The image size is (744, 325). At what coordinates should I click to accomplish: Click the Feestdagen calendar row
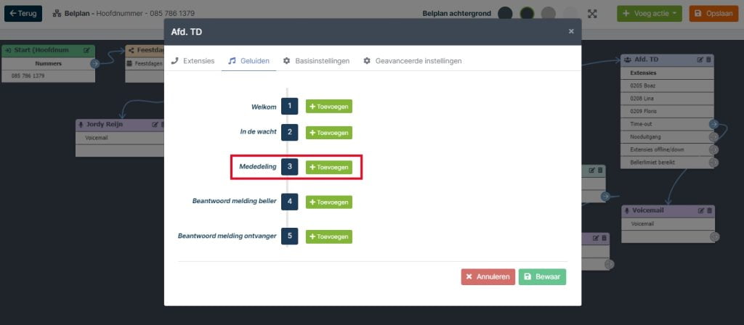point(145,64)
